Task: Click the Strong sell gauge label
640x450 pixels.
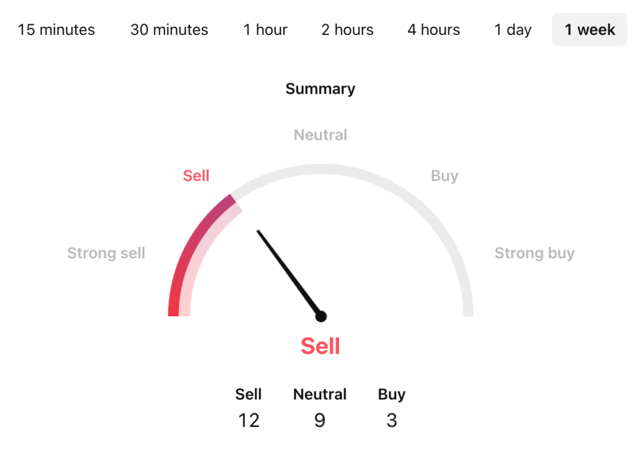Action: click(106, 253)
